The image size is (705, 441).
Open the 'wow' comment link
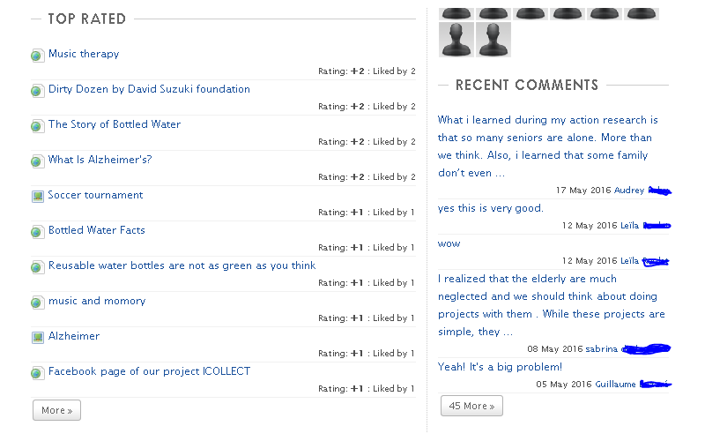449,244
